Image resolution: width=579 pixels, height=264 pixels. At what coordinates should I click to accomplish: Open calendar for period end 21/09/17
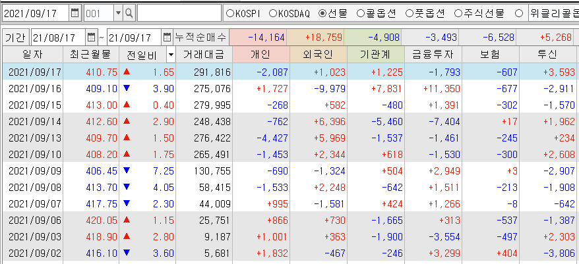pyautogui.click(x=168, y=38)
